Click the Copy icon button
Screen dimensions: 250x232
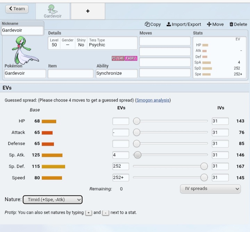(x=152, y=24)
